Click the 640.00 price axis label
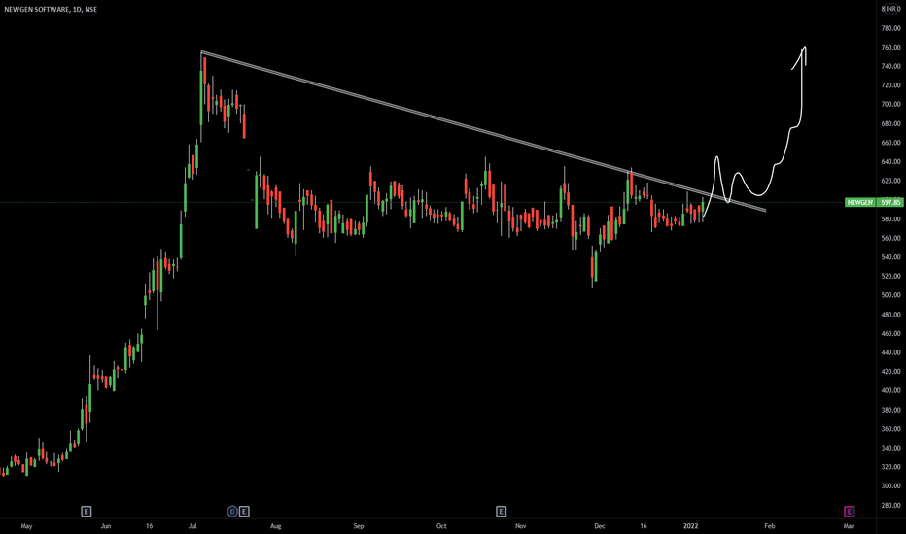Image resolution: width=906 pixels, height=534 pixels. click(891, 161)
